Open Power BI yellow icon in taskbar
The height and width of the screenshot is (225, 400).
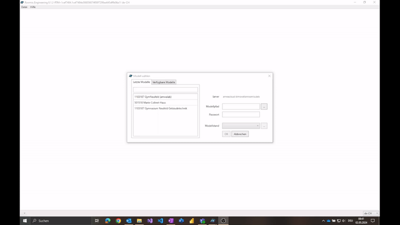[x=191, y=220]
